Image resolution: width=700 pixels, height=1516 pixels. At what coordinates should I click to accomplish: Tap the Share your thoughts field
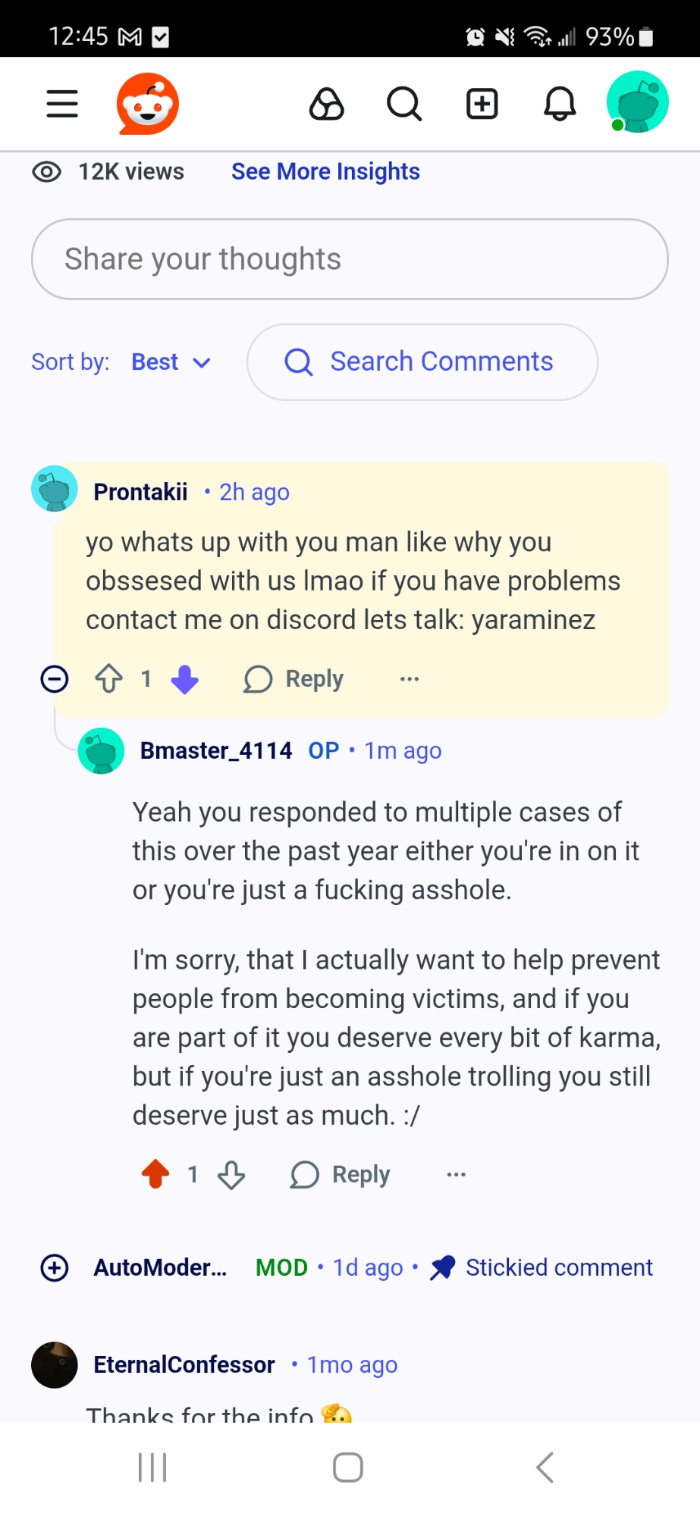click(x=350, y=259)
